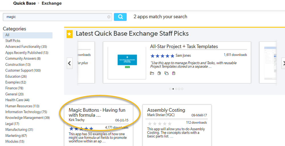Image resolution: width=285 pixels, height=146 pixels.
Task: Click the open folder icon under All-Star Project
Action: coord(152,73)
